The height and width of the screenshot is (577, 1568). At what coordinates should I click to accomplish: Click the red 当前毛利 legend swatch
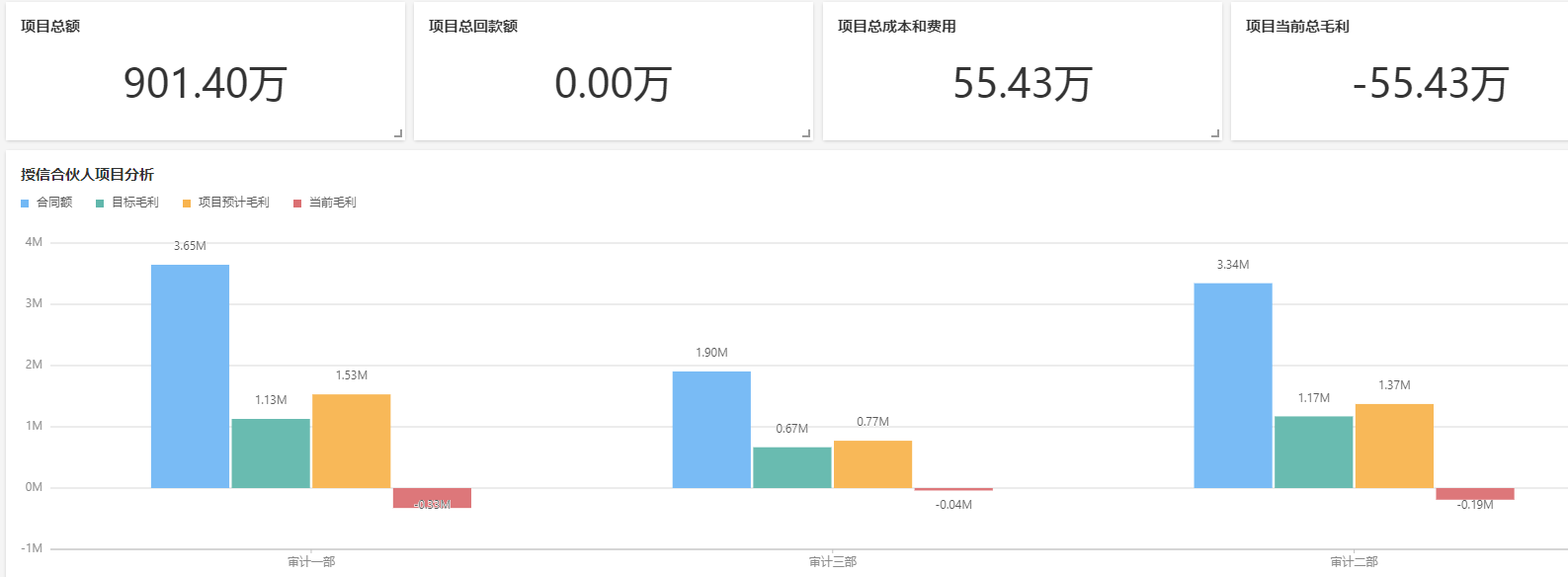(x=297, y=204)
